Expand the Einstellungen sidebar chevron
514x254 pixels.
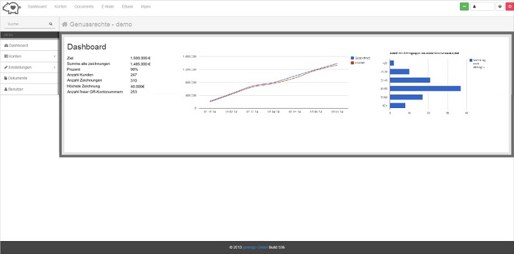[x=55, y=67]
